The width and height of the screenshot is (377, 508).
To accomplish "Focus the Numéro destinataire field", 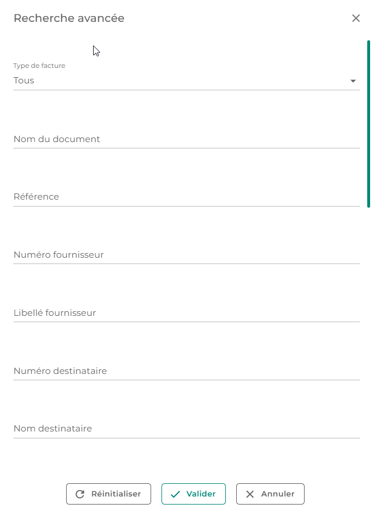I will 186,371.
